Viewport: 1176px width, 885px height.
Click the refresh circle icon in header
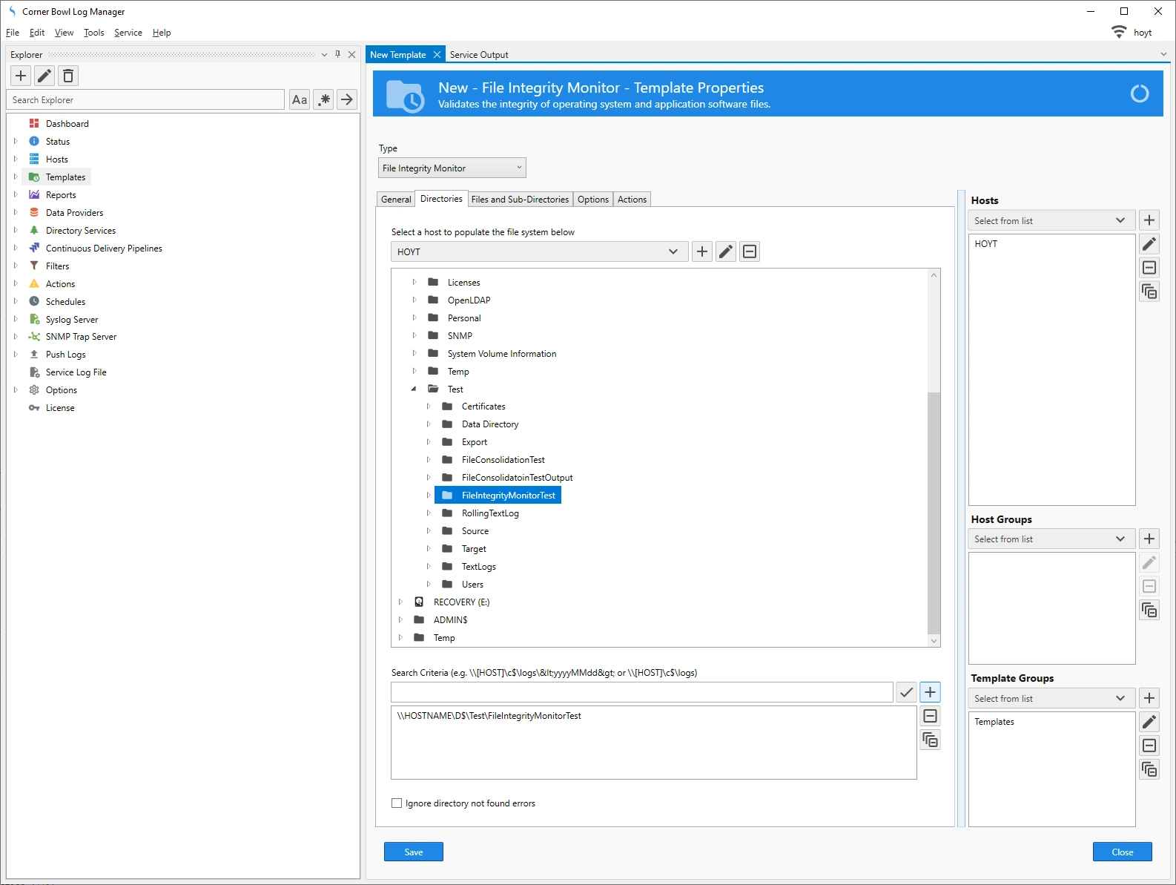pyautogui.click(x=1139, y=93)
